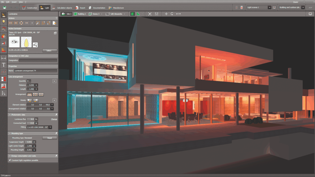Click the green Save icon in toolbar
The height and width of the screenshot is (177, 315).
click(5, 8)
